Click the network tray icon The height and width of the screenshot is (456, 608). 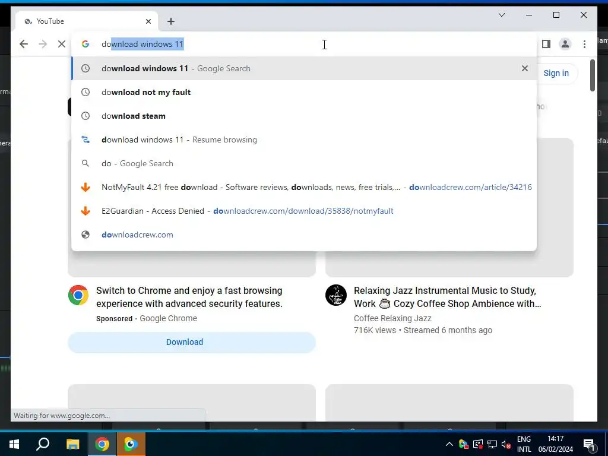coord(492,444)
